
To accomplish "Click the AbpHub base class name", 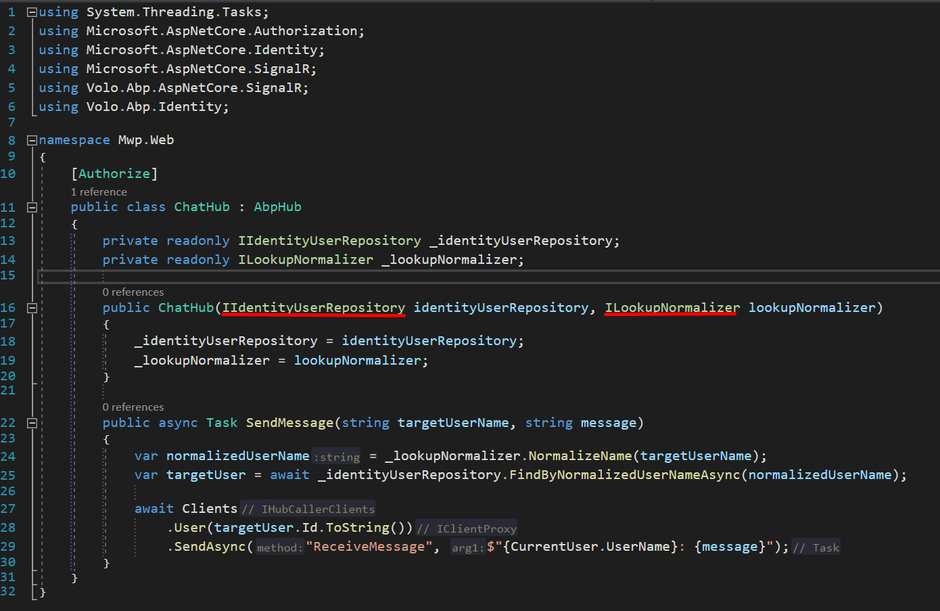I will pyautogui.click(x=277, y=207).
